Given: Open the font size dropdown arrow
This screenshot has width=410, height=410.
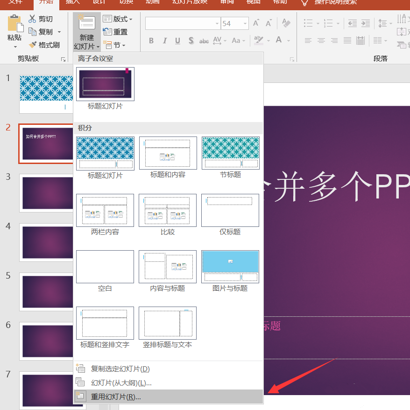Looking at the screenshot, I should [x=244, y=22].
